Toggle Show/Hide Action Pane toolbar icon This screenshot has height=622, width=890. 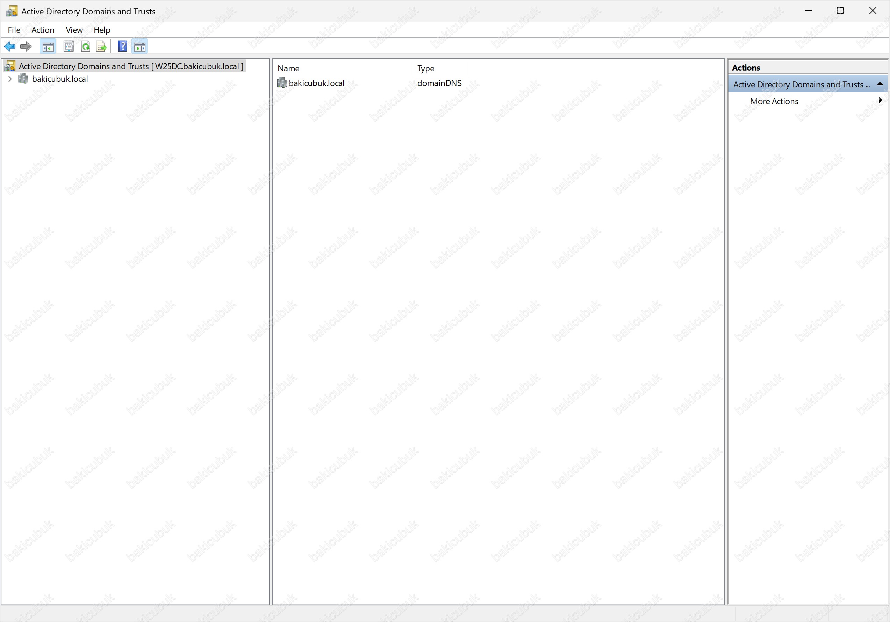(x=139, y=47)
